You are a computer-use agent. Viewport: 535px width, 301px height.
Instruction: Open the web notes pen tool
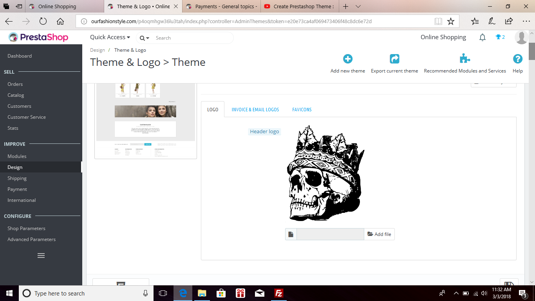[x=492, y=21]
